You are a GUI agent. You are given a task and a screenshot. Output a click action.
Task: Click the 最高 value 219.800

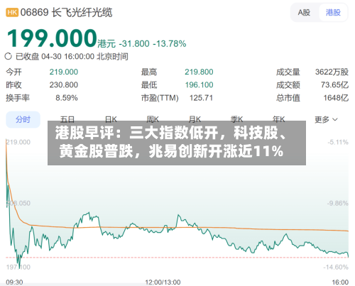click(x=199, y=72)
